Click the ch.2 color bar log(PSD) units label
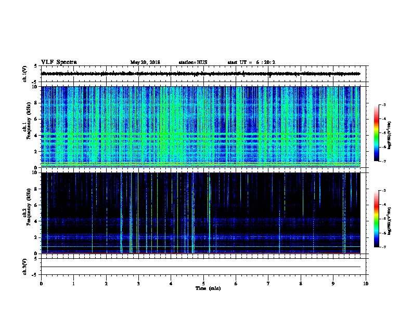Screen dimensions: 412x318 pos(390,221)
